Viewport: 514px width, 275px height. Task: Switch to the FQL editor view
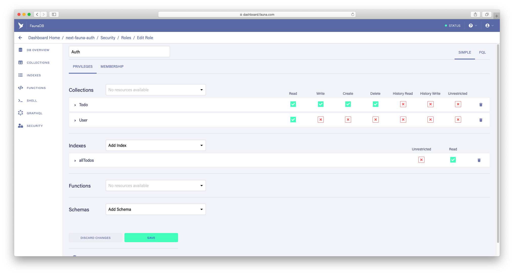click(482, 52)
